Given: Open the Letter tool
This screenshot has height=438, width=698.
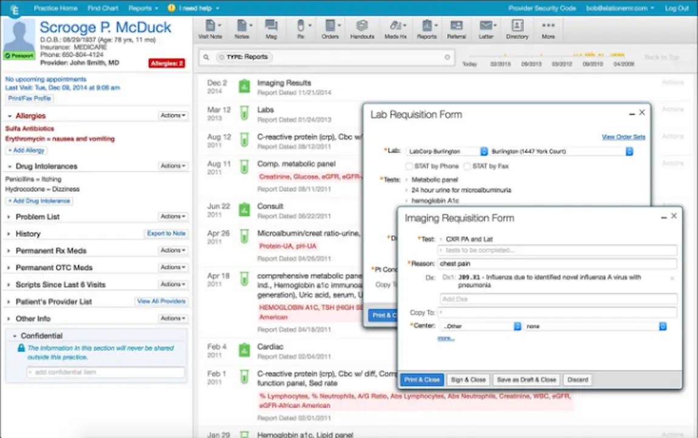Looking at the screenshot, I should 487,29.
